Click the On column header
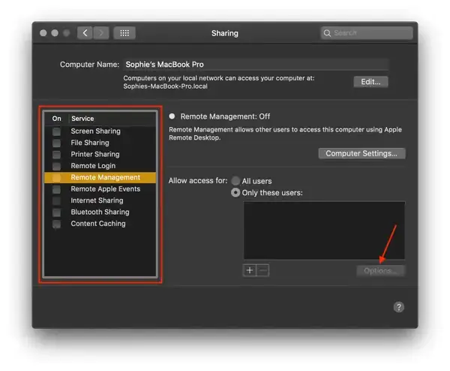 [56, 119]
